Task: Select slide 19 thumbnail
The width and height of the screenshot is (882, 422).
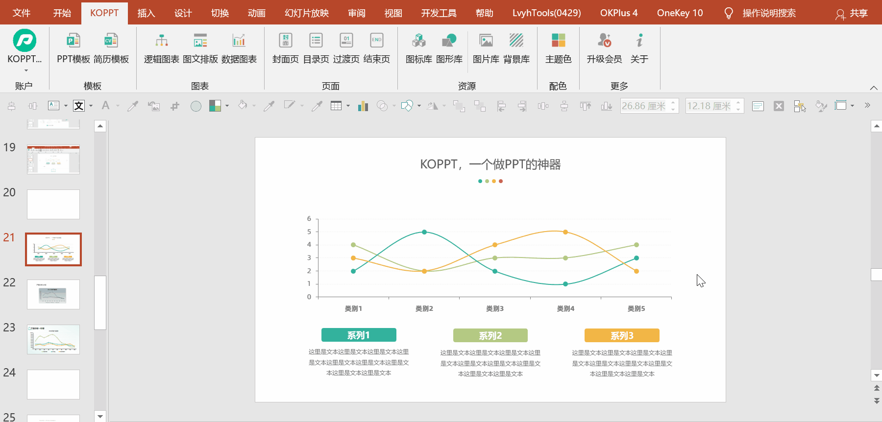Action: 53,159
